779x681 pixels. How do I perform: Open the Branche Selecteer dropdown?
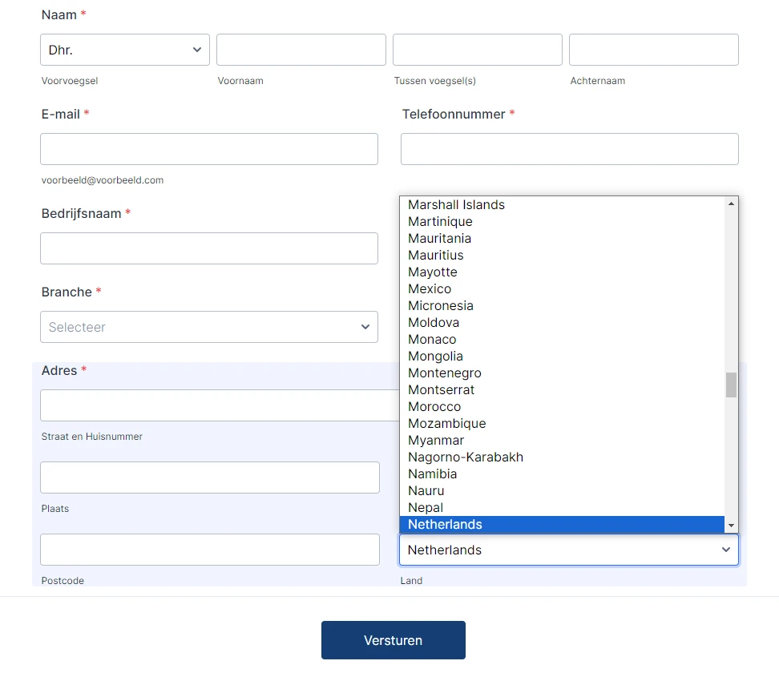point(209,327)
